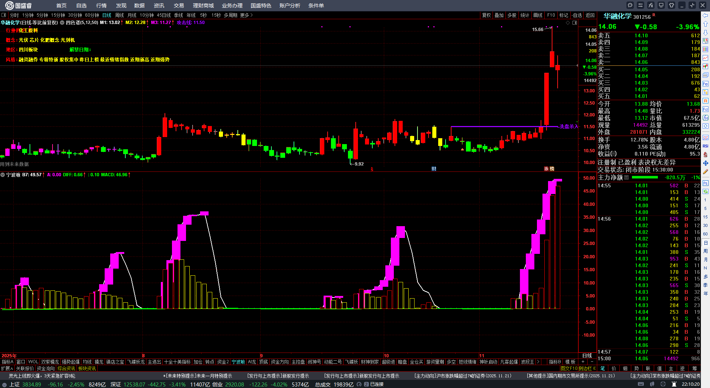Click the candlestick icon in status bar
This screenshot has height=388, width=710.
(x=652, y=384)
